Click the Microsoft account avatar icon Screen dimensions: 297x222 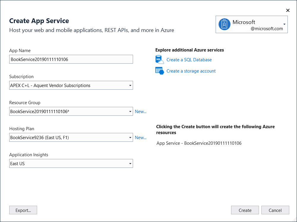(x=224, y=24)
